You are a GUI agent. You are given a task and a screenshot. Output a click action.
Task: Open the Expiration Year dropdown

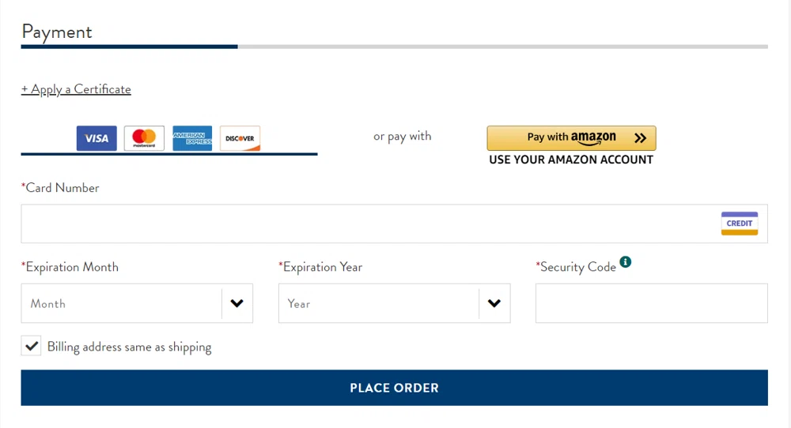[380, 303]
